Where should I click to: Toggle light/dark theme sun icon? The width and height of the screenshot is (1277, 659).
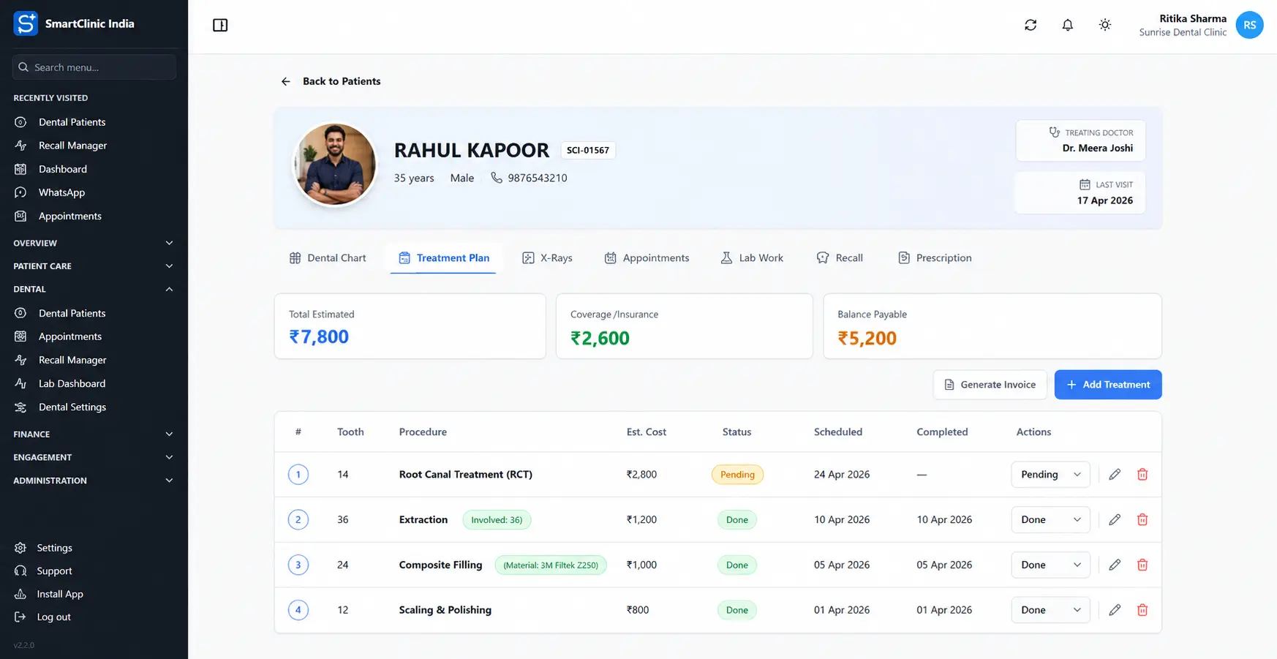(1105, 25)
